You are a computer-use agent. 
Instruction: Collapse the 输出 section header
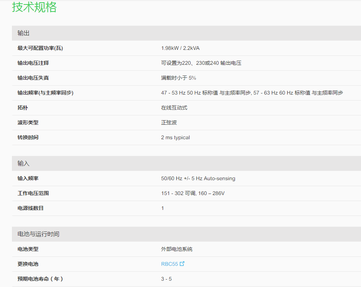click(x=23, y=33)
